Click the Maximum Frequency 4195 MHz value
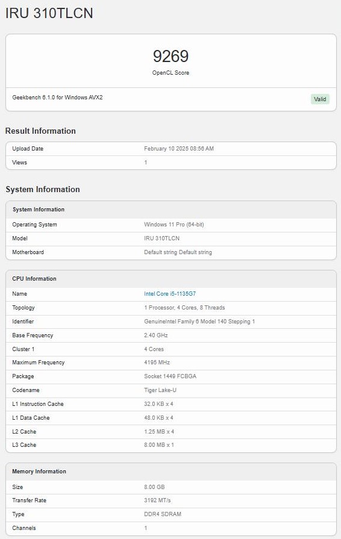 click(157, 363)
